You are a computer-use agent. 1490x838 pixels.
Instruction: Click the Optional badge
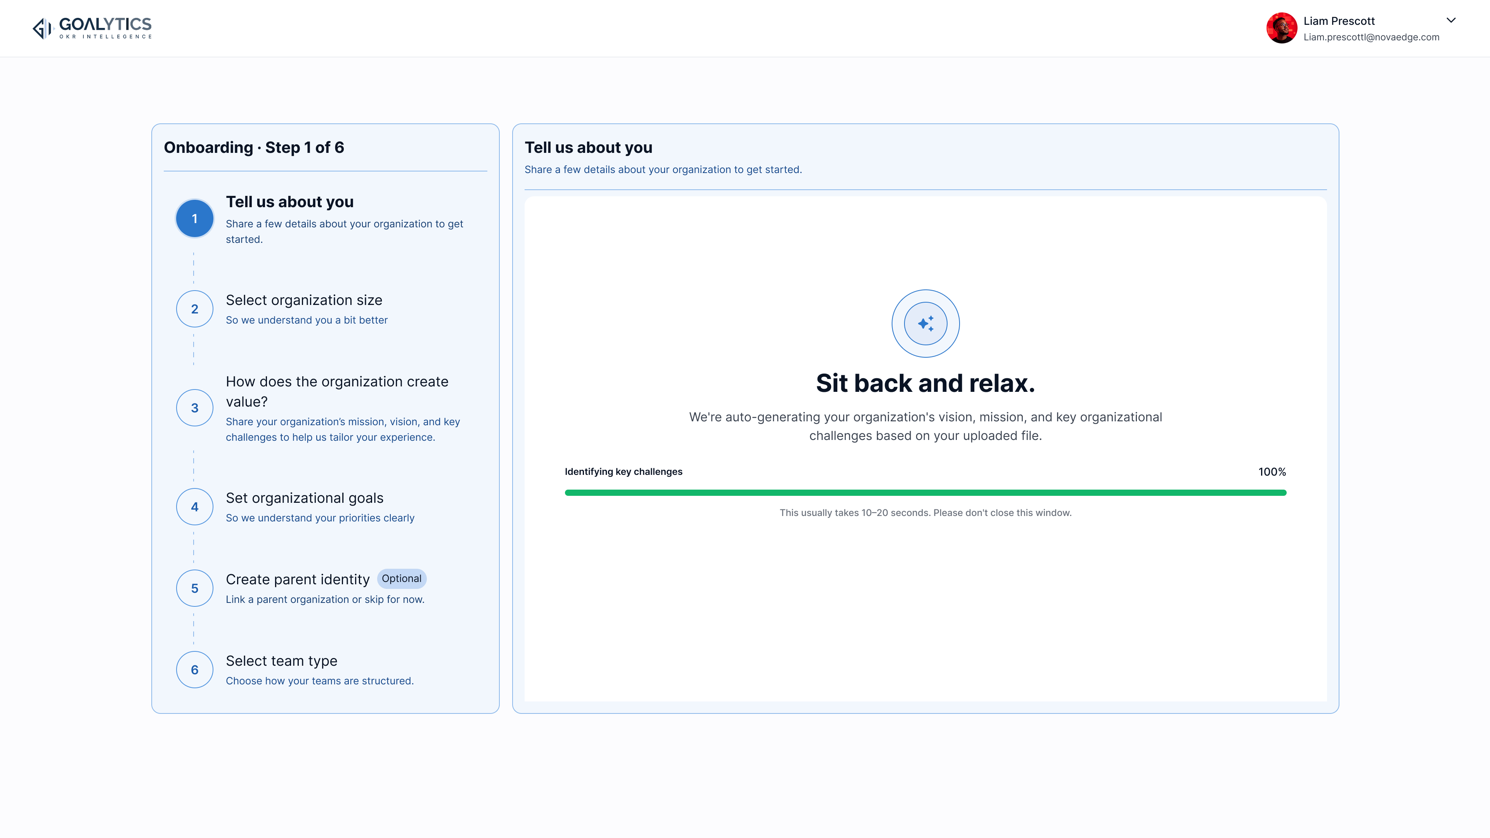[x=402, y=578]
